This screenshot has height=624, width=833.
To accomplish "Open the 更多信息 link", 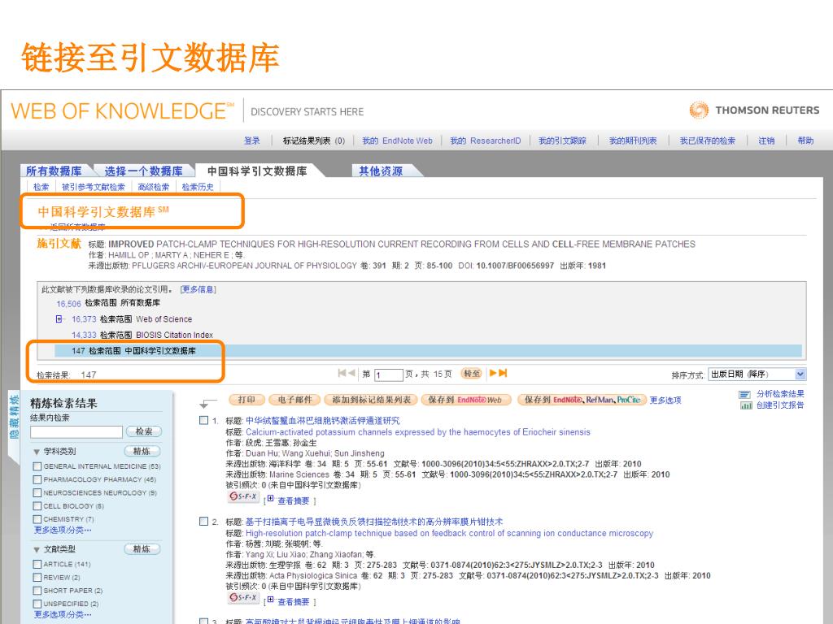I will [198, 289].
